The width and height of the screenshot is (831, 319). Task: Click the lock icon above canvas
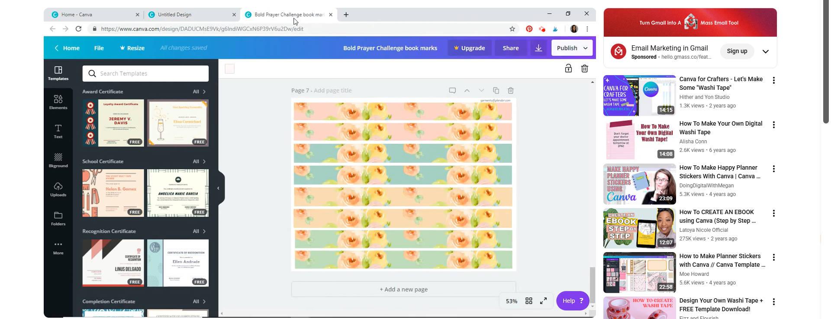[568, 68]
